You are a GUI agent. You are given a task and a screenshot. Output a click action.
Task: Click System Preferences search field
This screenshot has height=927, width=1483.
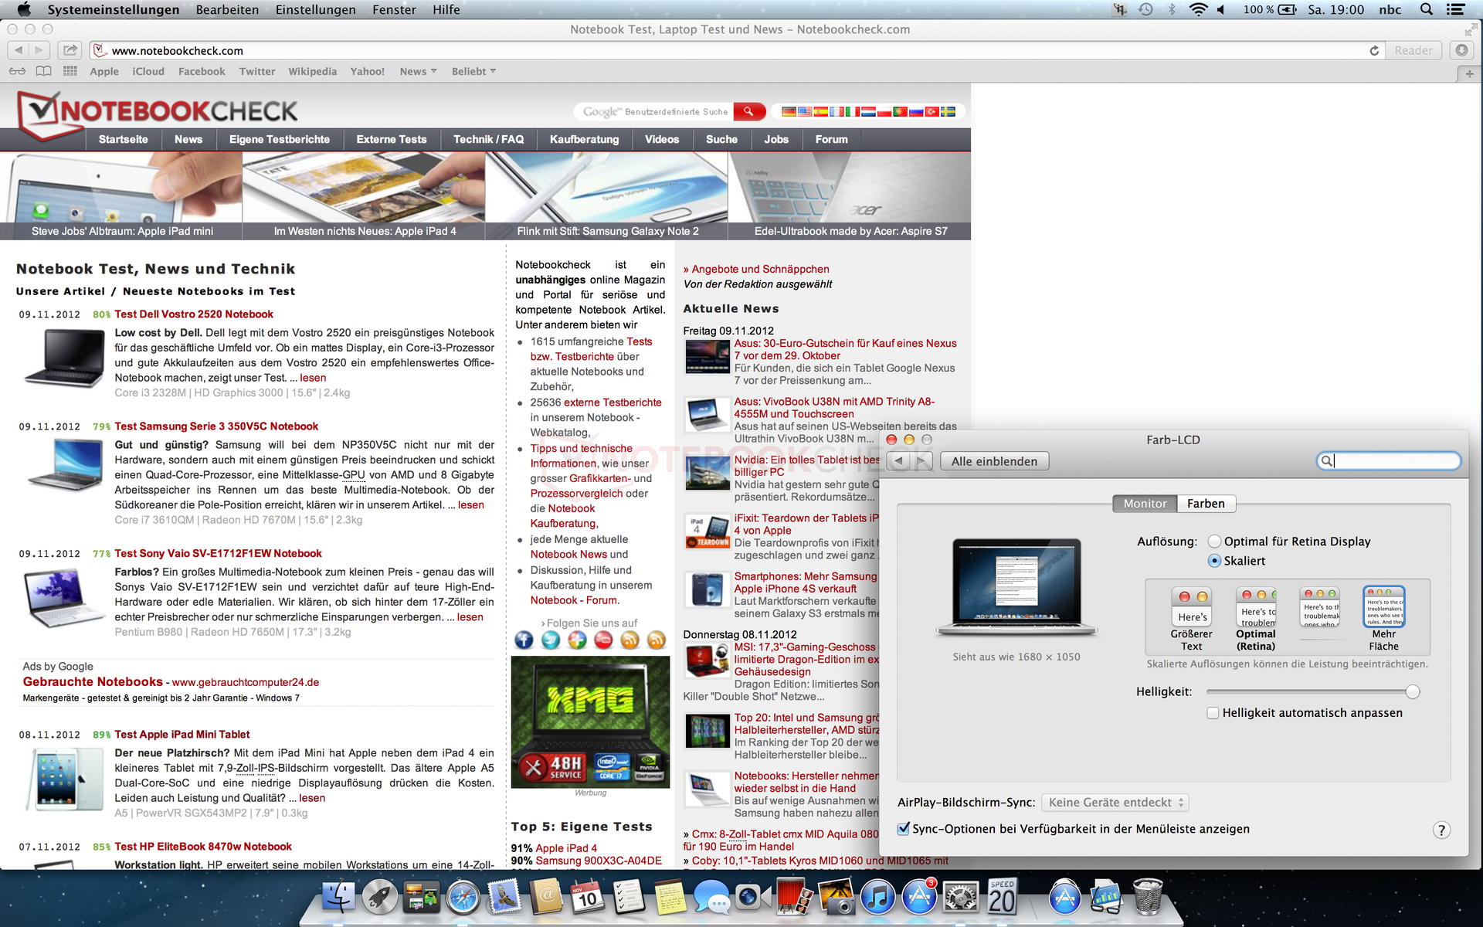click(1389, 461)
